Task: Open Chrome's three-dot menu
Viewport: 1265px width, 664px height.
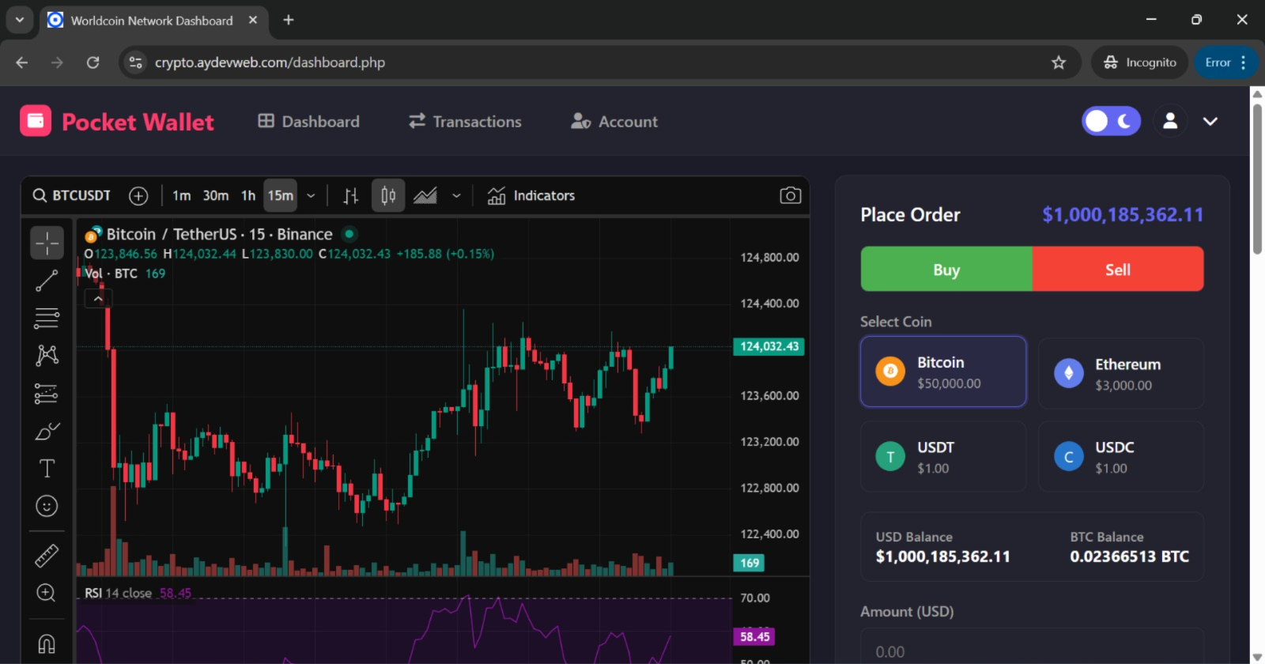Action: click(x=1244, y=62)
